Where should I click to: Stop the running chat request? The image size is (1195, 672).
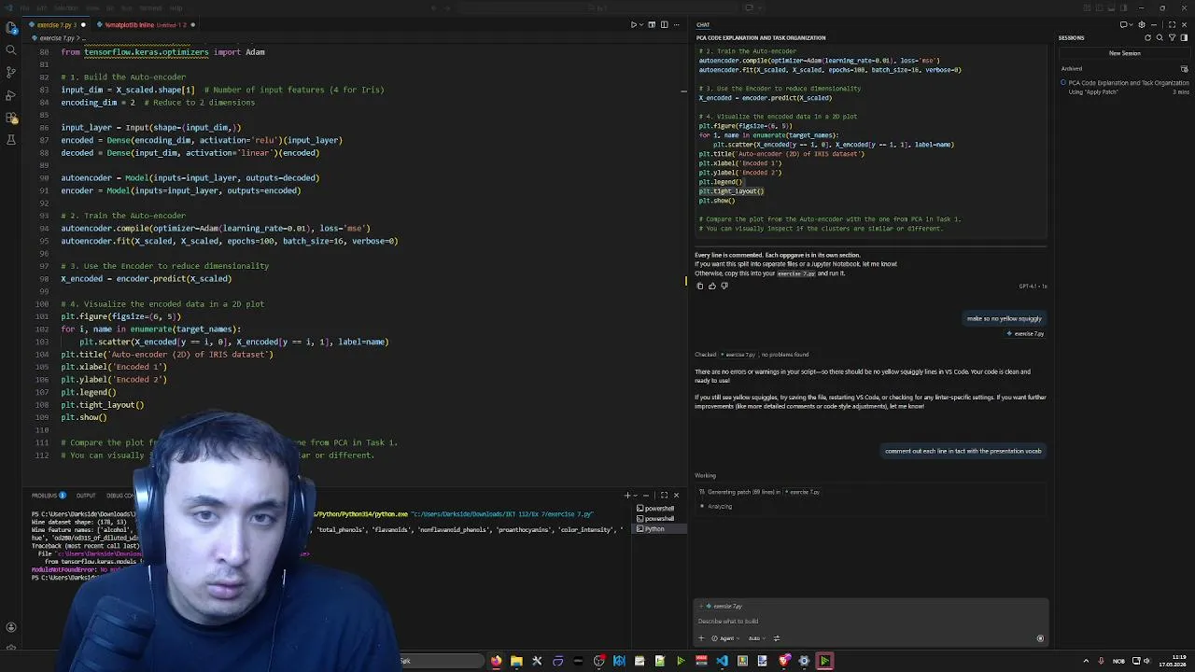1040,638
